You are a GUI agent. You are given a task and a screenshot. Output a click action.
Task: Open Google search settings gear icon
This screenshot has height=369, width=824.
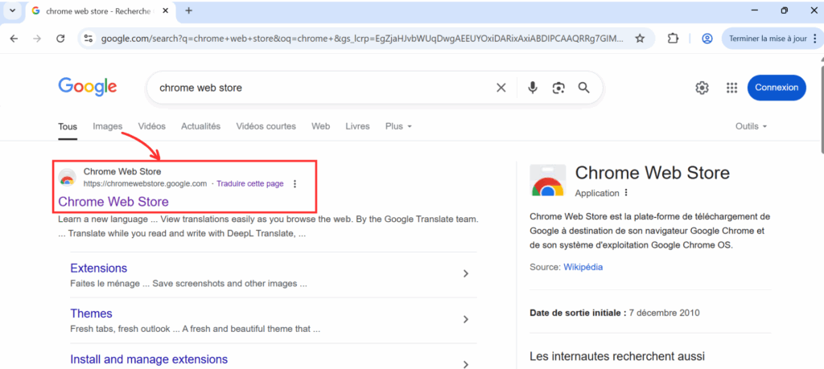pyautogui.click(x=702, y=88)
